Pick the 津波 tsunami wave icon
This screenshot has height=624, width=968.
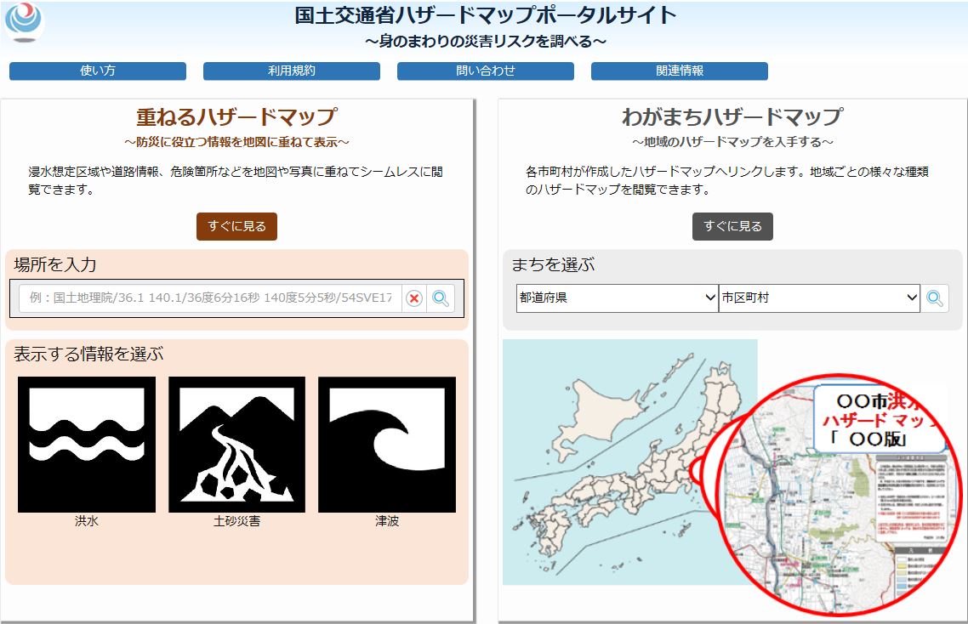tap(387, 445)
